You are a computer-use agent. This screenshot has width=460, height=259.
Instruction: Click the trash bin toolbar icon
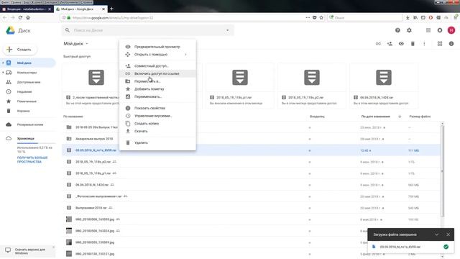(413, 44)
